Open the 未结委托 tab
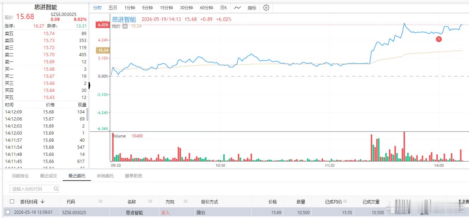The image size is (469, 218). (x=105, y=176)
